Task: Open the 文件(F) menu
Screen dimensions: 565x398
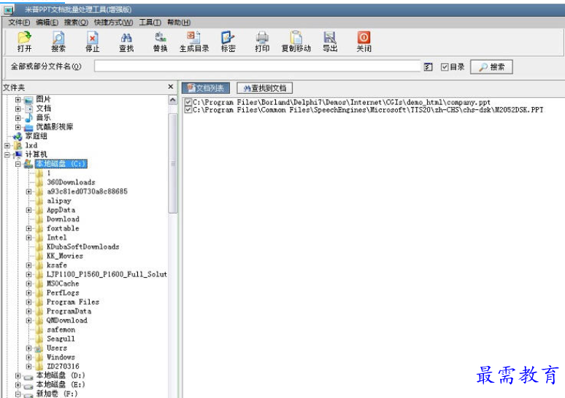Action: (x=19, y=23)
